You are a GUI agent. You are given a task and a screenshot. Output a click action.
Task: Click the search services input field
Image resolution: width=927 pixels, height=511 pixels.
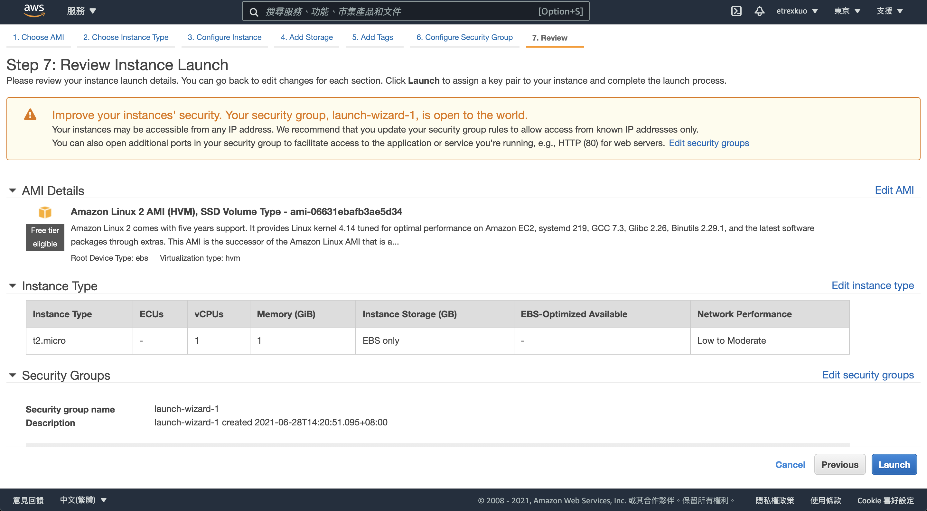click(x=416, y=12)
